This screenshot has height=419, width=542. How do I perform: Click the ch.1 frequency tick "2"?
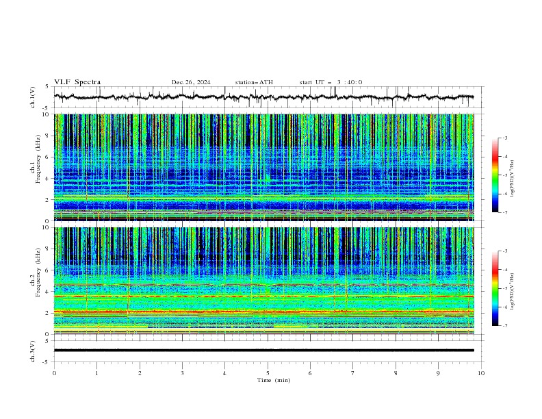(x=47, y=199)
